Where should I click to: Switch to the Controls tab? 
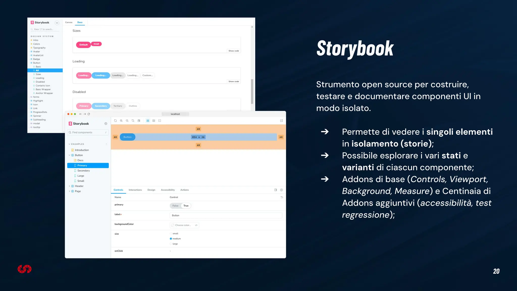118,190
